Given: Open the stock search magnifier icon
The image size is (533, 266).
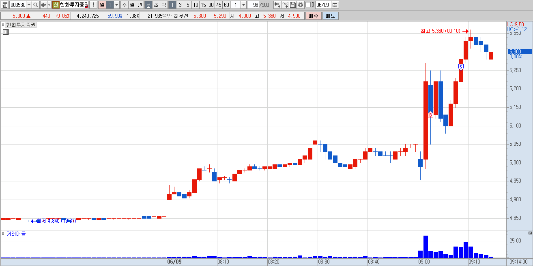Looking at the screenshot, I should point(35,5).
